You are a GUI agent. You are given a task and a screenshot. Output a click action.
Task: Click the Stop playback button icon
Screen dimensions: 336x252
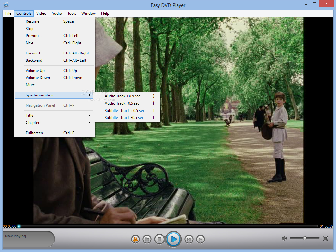(159, 239)
